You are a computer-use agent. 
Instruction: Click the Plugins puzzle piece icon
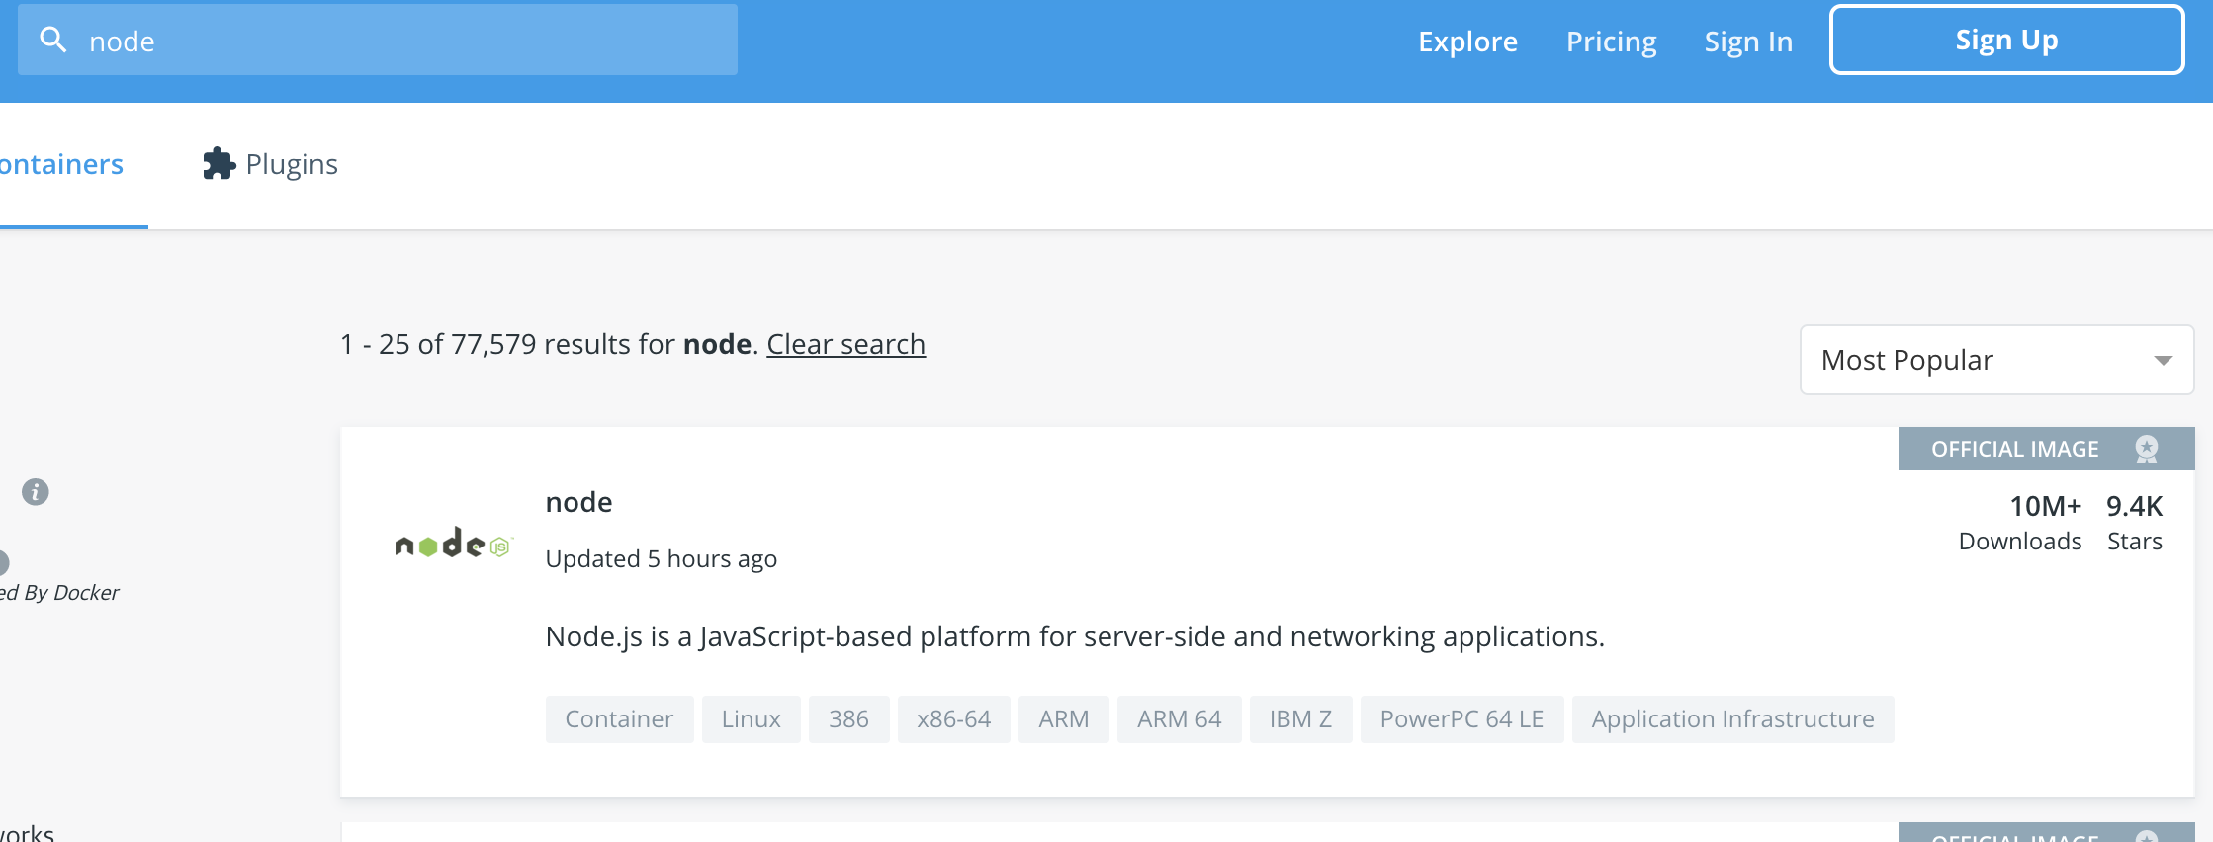219,163
